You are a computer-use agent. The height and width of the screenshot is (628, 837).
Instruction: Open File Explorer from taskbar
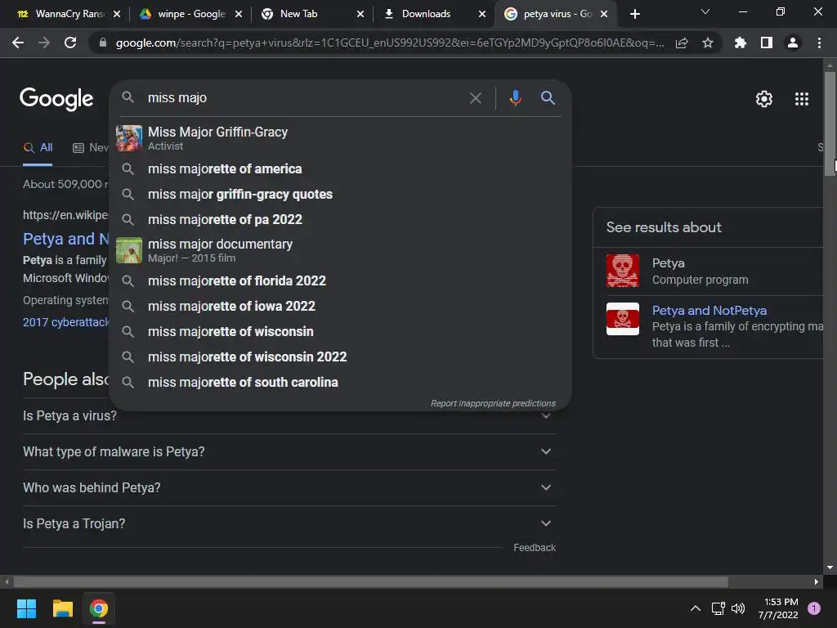click(x=62, y=608)
